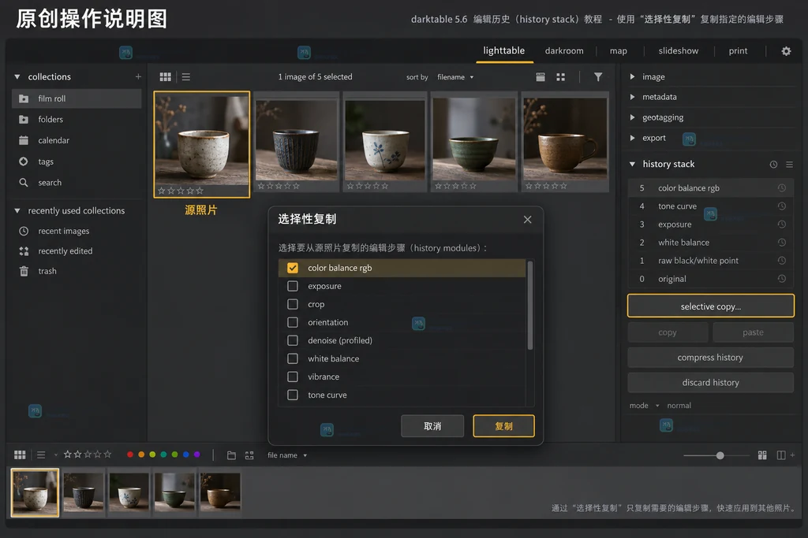Click the compress history button
This screenshot has width=808, height=538.
point(711,357)
